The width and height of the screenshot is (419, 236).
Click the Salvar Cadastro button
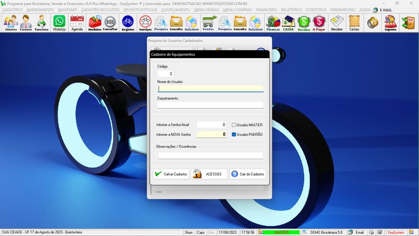[x=171, y=174]
